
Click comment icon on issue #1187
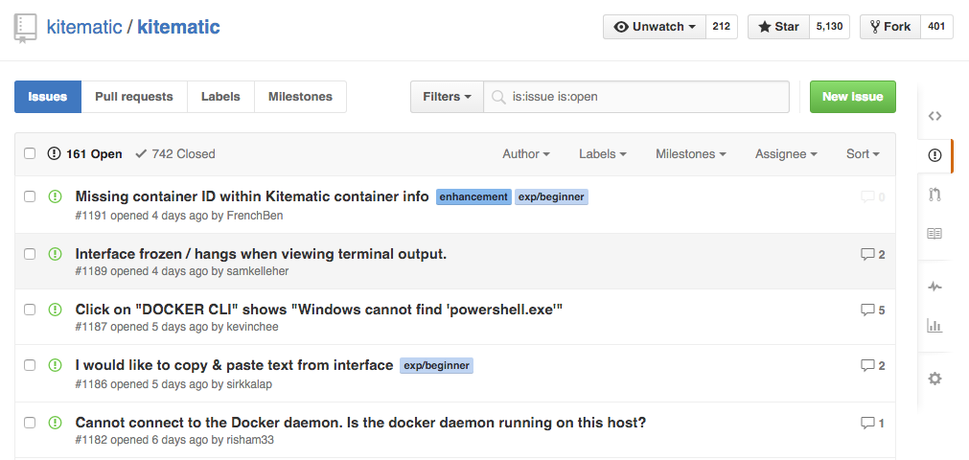(866, 310)
